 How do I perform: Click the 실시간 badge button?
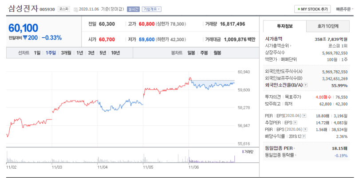pyautogui.click(x=133, y=9)
